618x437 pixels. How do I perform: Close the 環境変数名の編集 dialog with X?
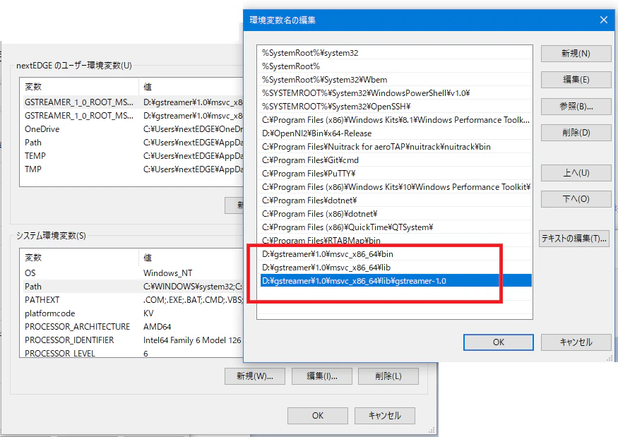(603, 20)
